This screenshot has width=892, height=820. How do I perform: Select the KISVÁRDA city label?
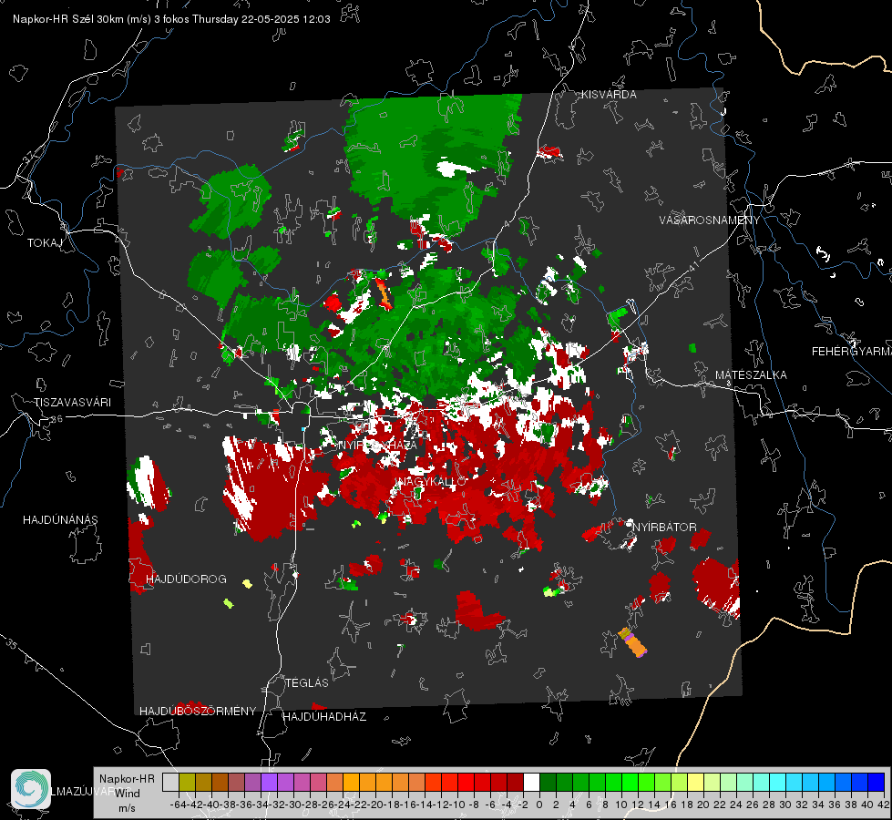[609, 95]
